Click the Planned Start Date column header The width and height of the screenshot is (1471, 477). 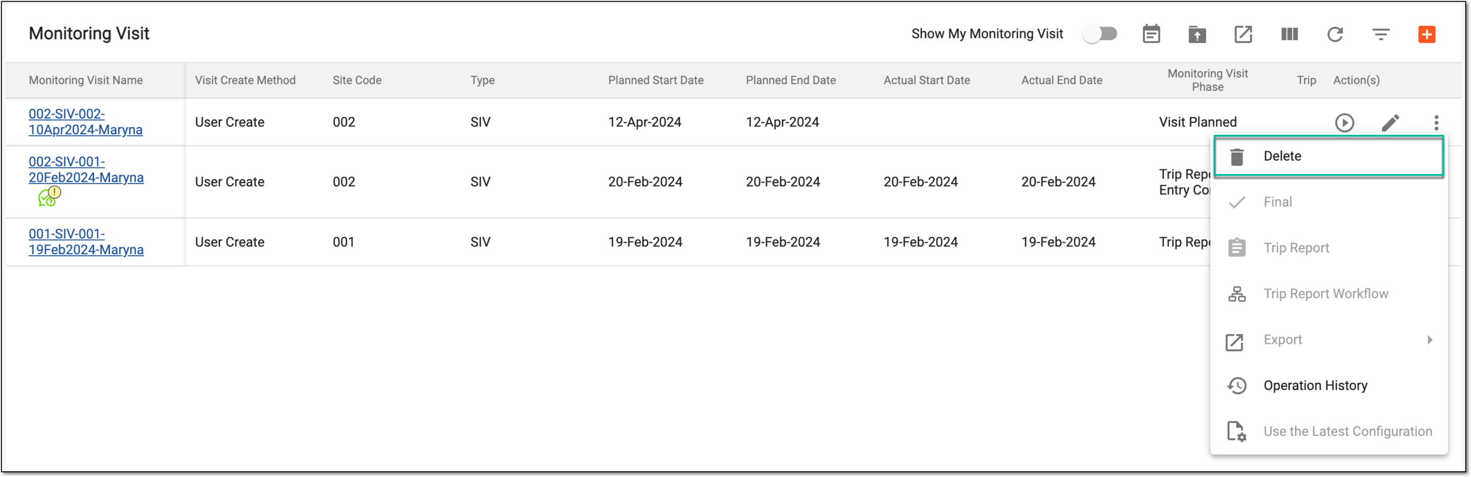tap(656, 80)
